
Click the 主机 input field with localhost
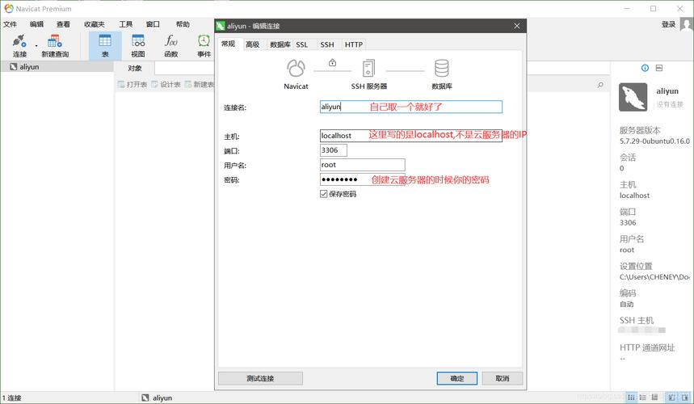tap(410, 136)
